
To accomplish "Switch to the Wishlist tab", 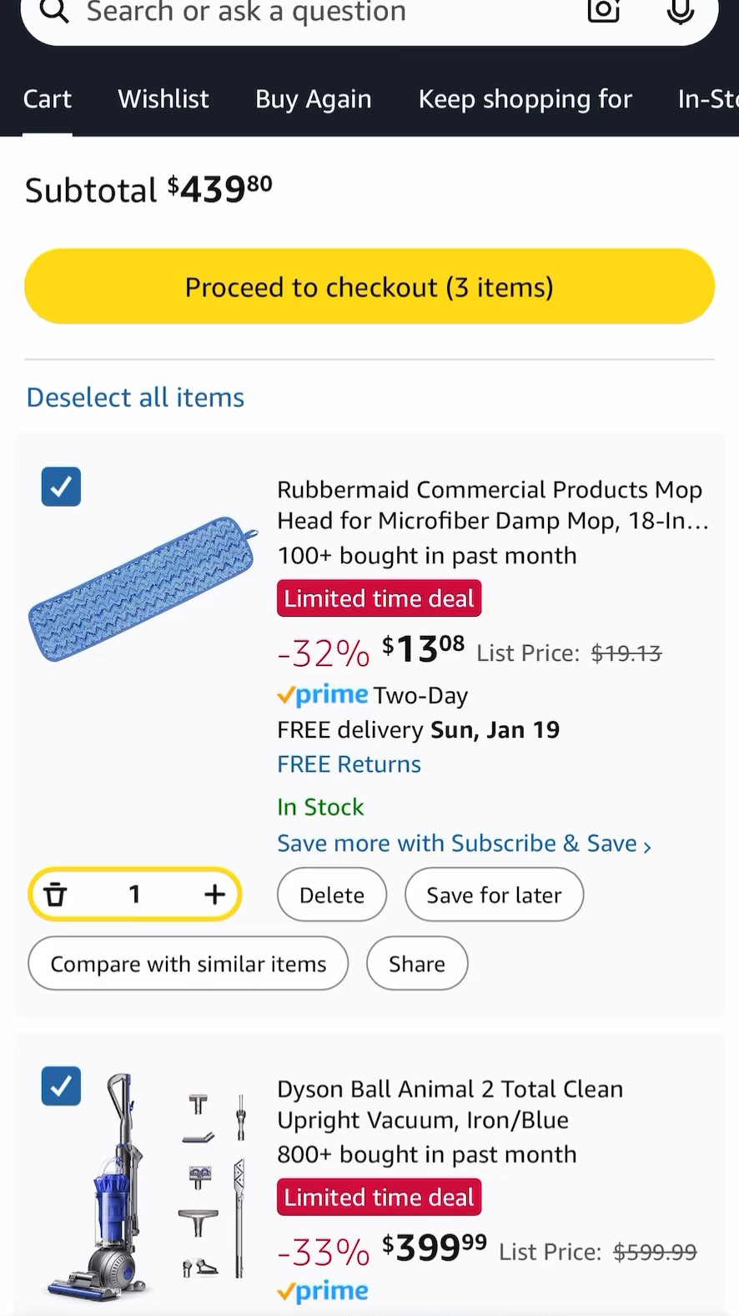I will pos(163,98).
